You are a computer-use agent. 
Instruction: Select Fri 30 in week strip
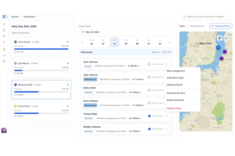137,42
